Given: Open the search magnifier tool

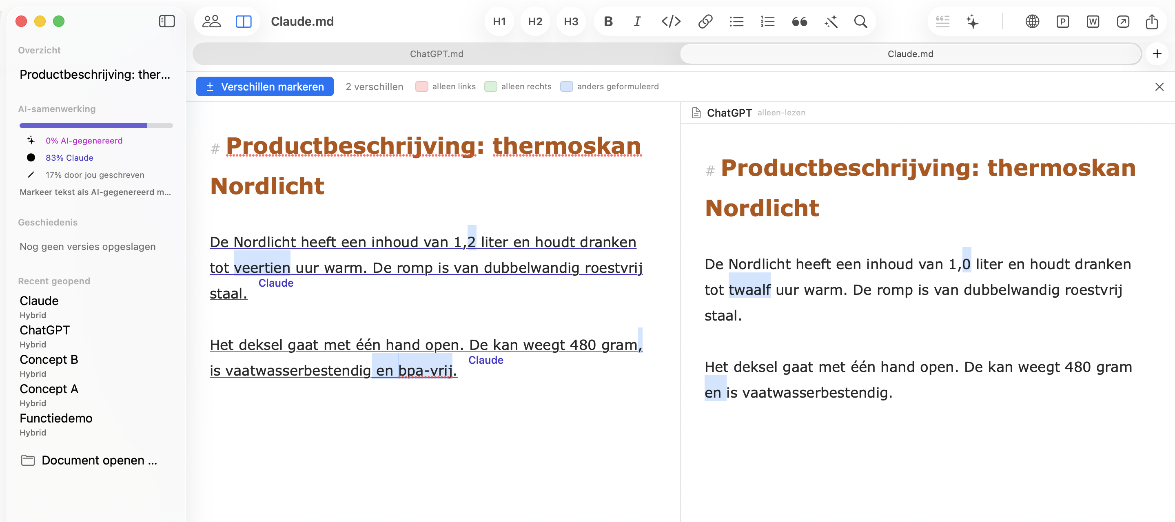Looking at the screenshot, I should coord(860,22).
